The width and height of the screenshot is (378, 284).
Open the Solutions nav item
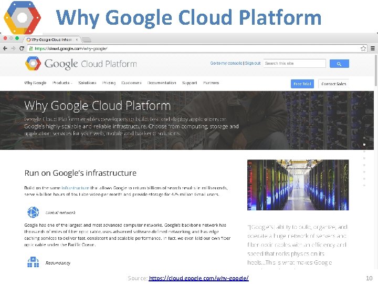tap(87, 83)
